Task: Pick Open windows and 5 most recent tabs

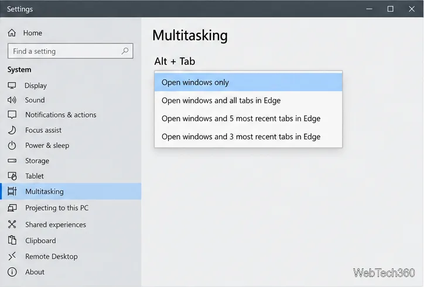Action: (248, 119)
